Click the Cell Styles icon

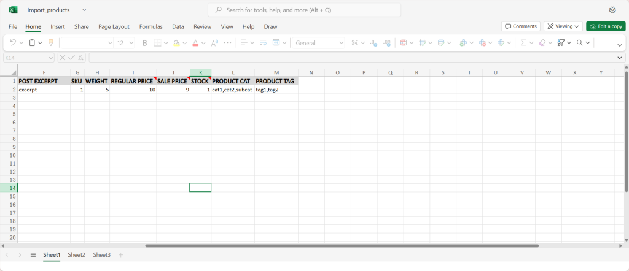(x=422, y=43)
